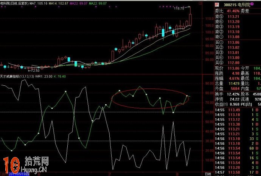Viewport: 261px width, 176px height.
Task: Select the 买② 113.02 bid row
Action: [227, 47]
